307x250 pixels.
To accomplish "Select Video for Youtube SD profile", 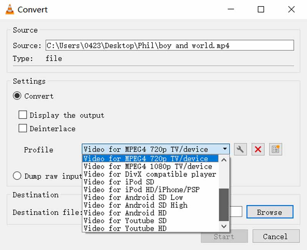I will [150, 221].
